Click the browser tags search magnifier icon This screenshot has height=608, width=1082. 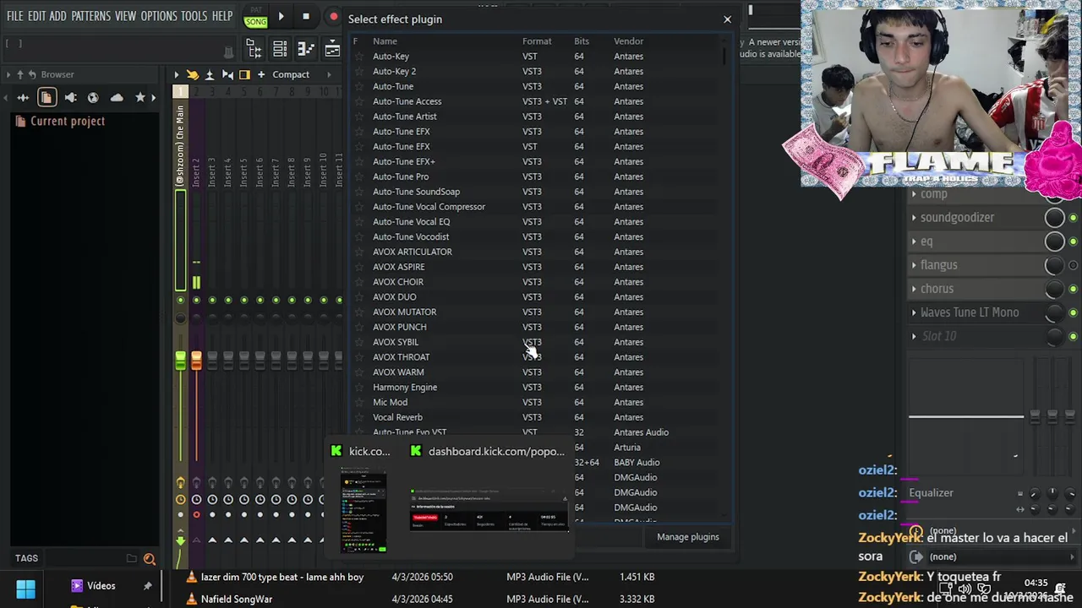point(150,558)
